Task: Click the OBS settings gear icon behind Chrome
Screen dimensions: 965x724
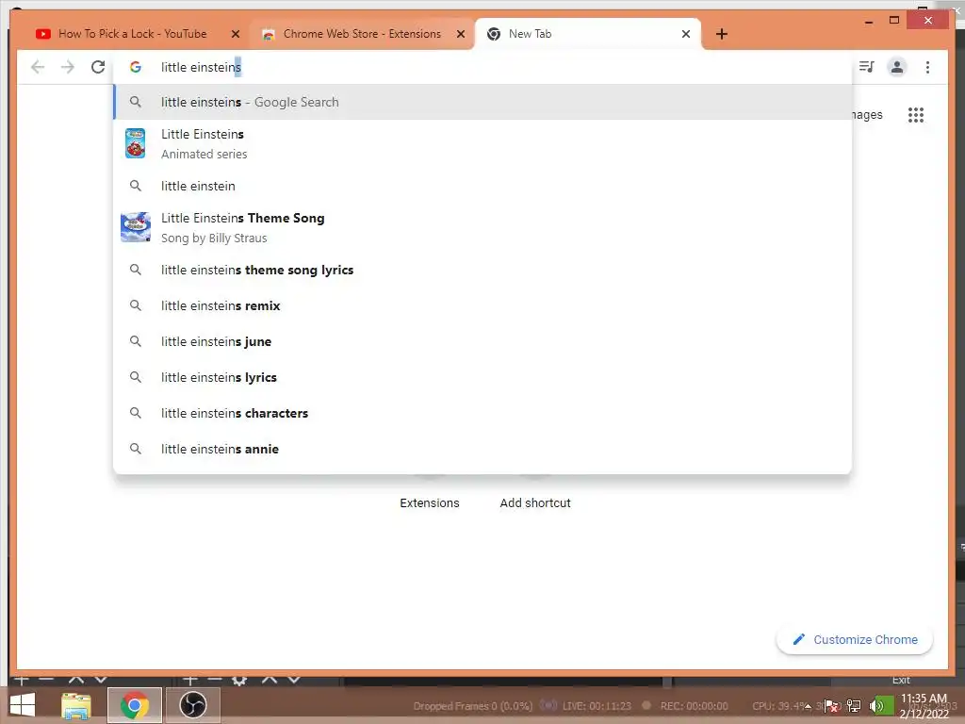Action: coord(239,681)
